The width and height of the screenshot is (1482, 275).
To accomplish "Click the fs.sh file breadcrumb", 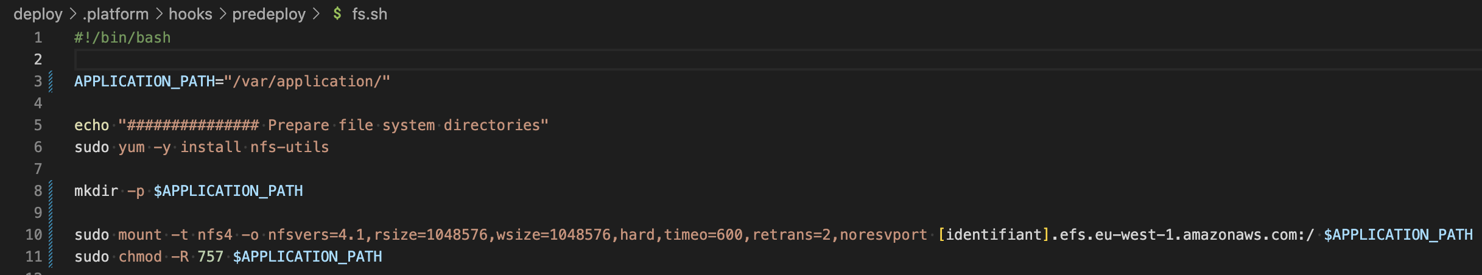I will [x=370, y=14].
